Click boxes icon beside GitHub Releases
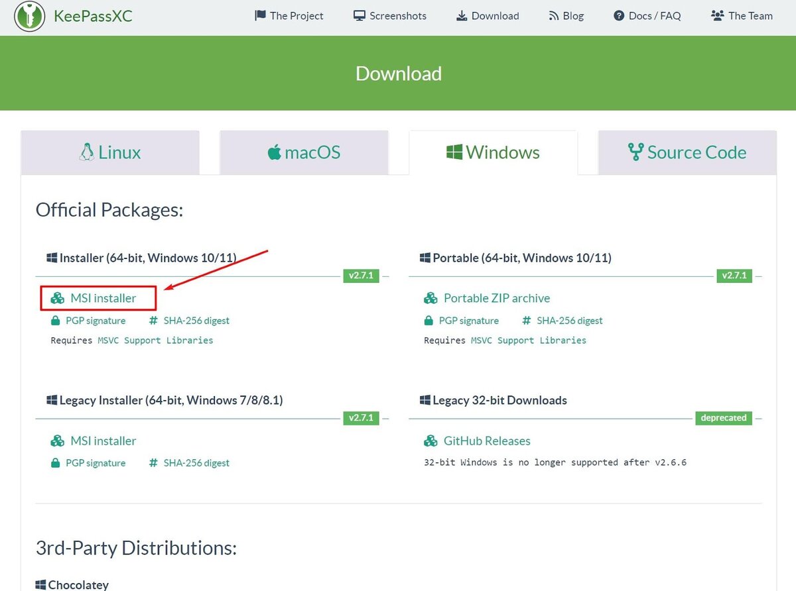 [431, 441]
